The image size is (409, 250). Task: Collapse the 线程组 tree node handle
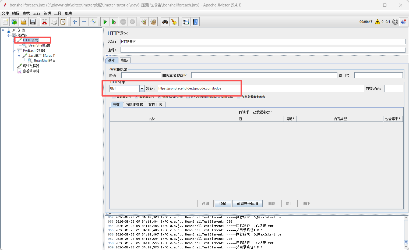pos(8,35)
